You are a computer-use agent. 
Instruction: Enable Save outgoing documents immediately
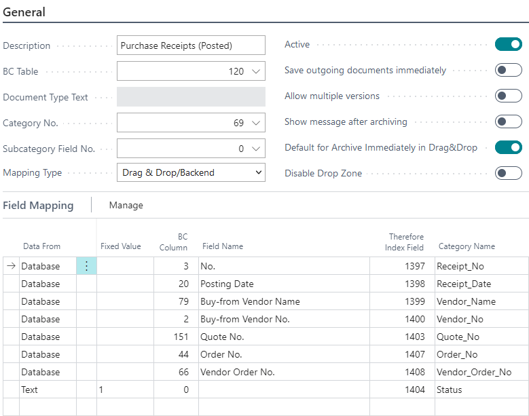[x=508, y=71]
